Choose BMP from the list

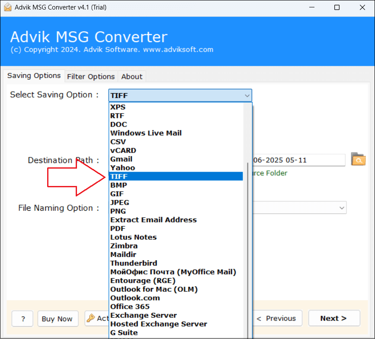[x=176, y=185]
